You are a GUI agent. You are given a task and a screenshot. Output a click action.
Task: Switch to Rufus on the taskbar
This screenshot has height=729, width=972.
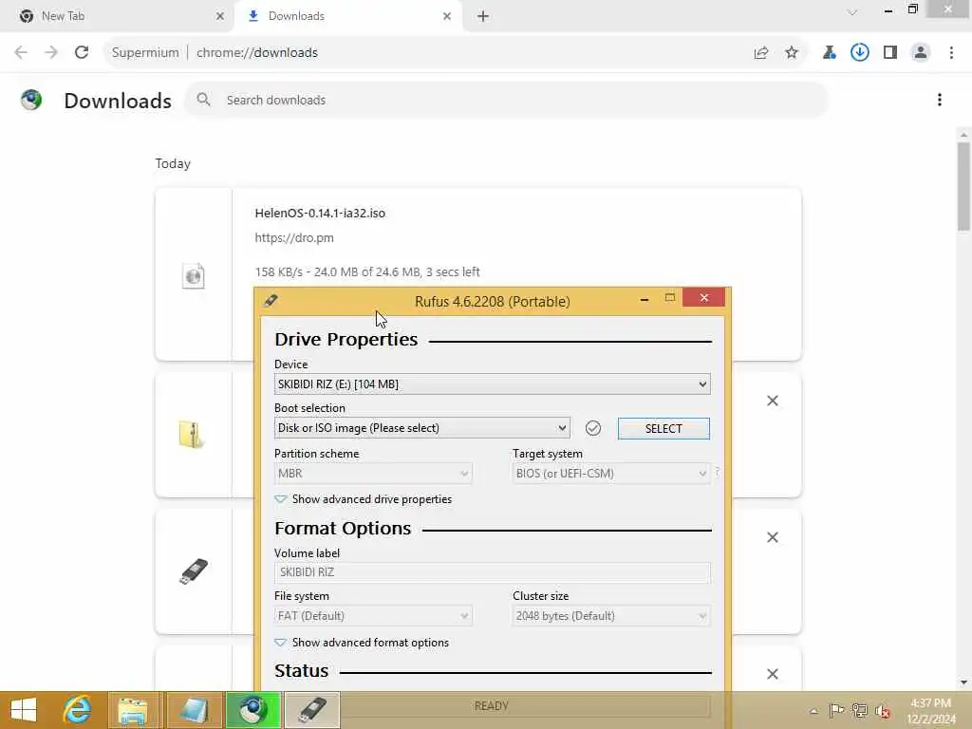(x=312, y=710)
